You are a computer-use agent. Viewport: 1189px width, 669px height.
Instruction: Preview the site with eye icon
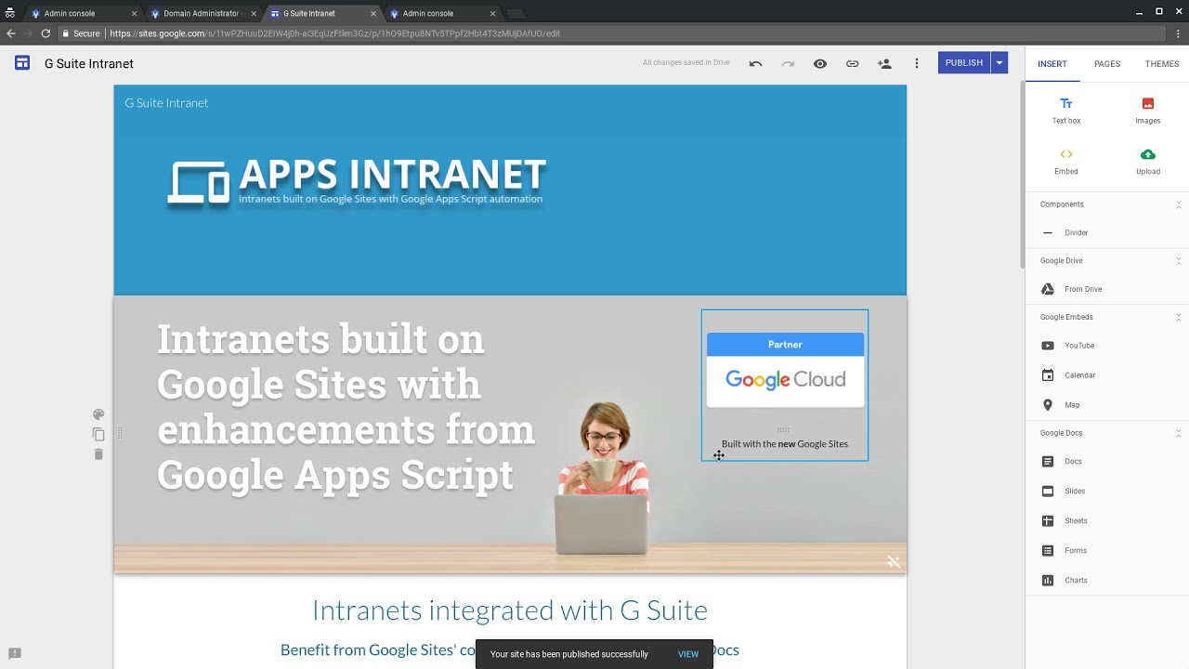point(820,63)
